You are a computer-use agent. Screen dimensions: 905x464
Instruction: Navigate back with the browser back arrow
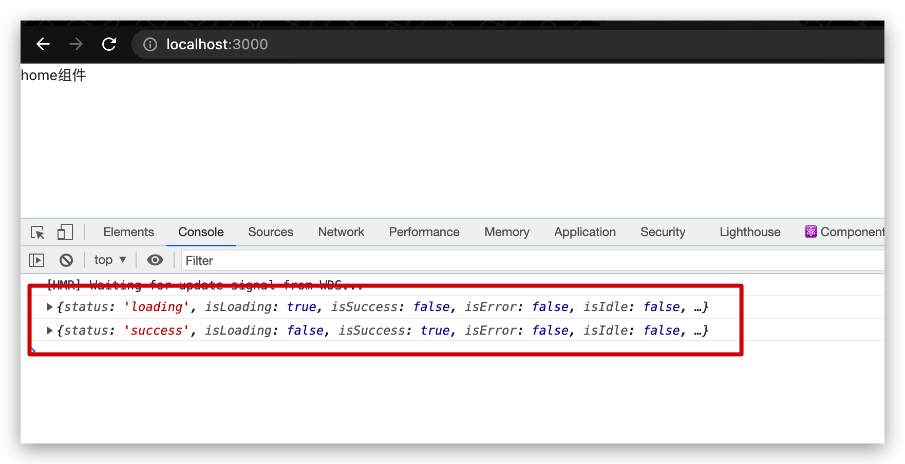pyautogui.click(x=43, y=44)
